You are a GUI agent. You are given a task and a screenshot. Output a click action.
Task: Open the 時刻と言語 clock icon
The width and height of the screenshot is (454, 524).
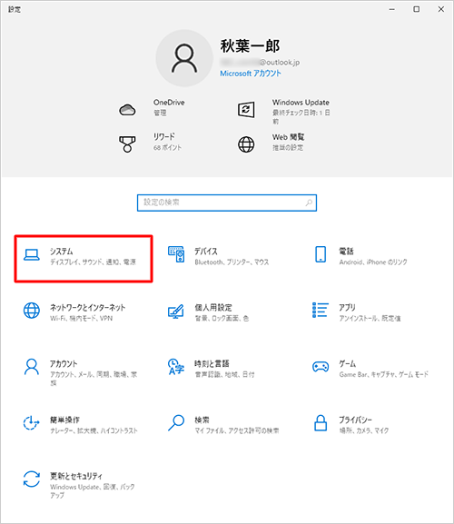coord(176,367)
